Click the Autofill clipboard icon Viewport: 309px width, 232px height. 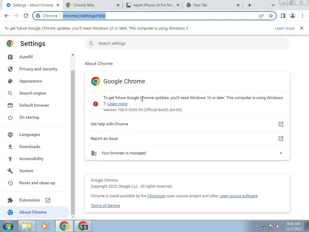coord(10,57)
